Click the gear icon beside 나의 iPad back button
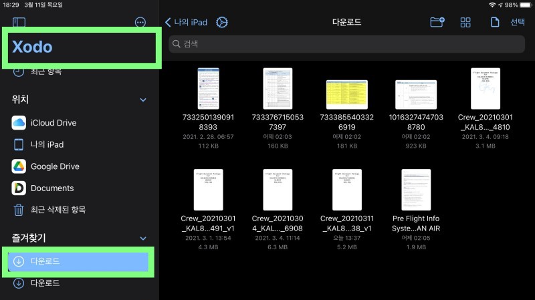The image size is (535, 300). (x=222, y=22)
